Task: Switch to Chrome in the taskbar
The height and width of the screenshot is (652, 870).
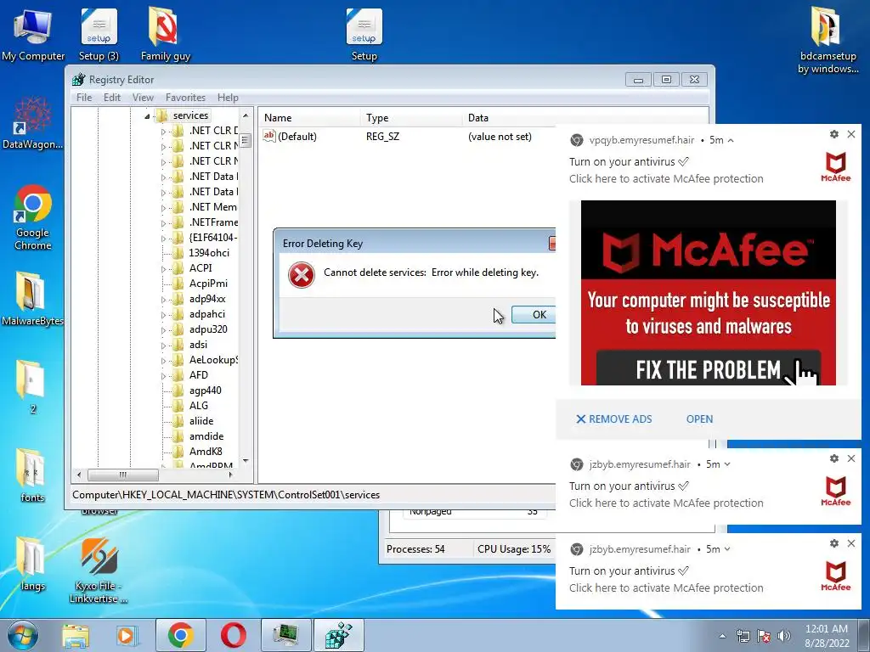Action: pos(181,635)
